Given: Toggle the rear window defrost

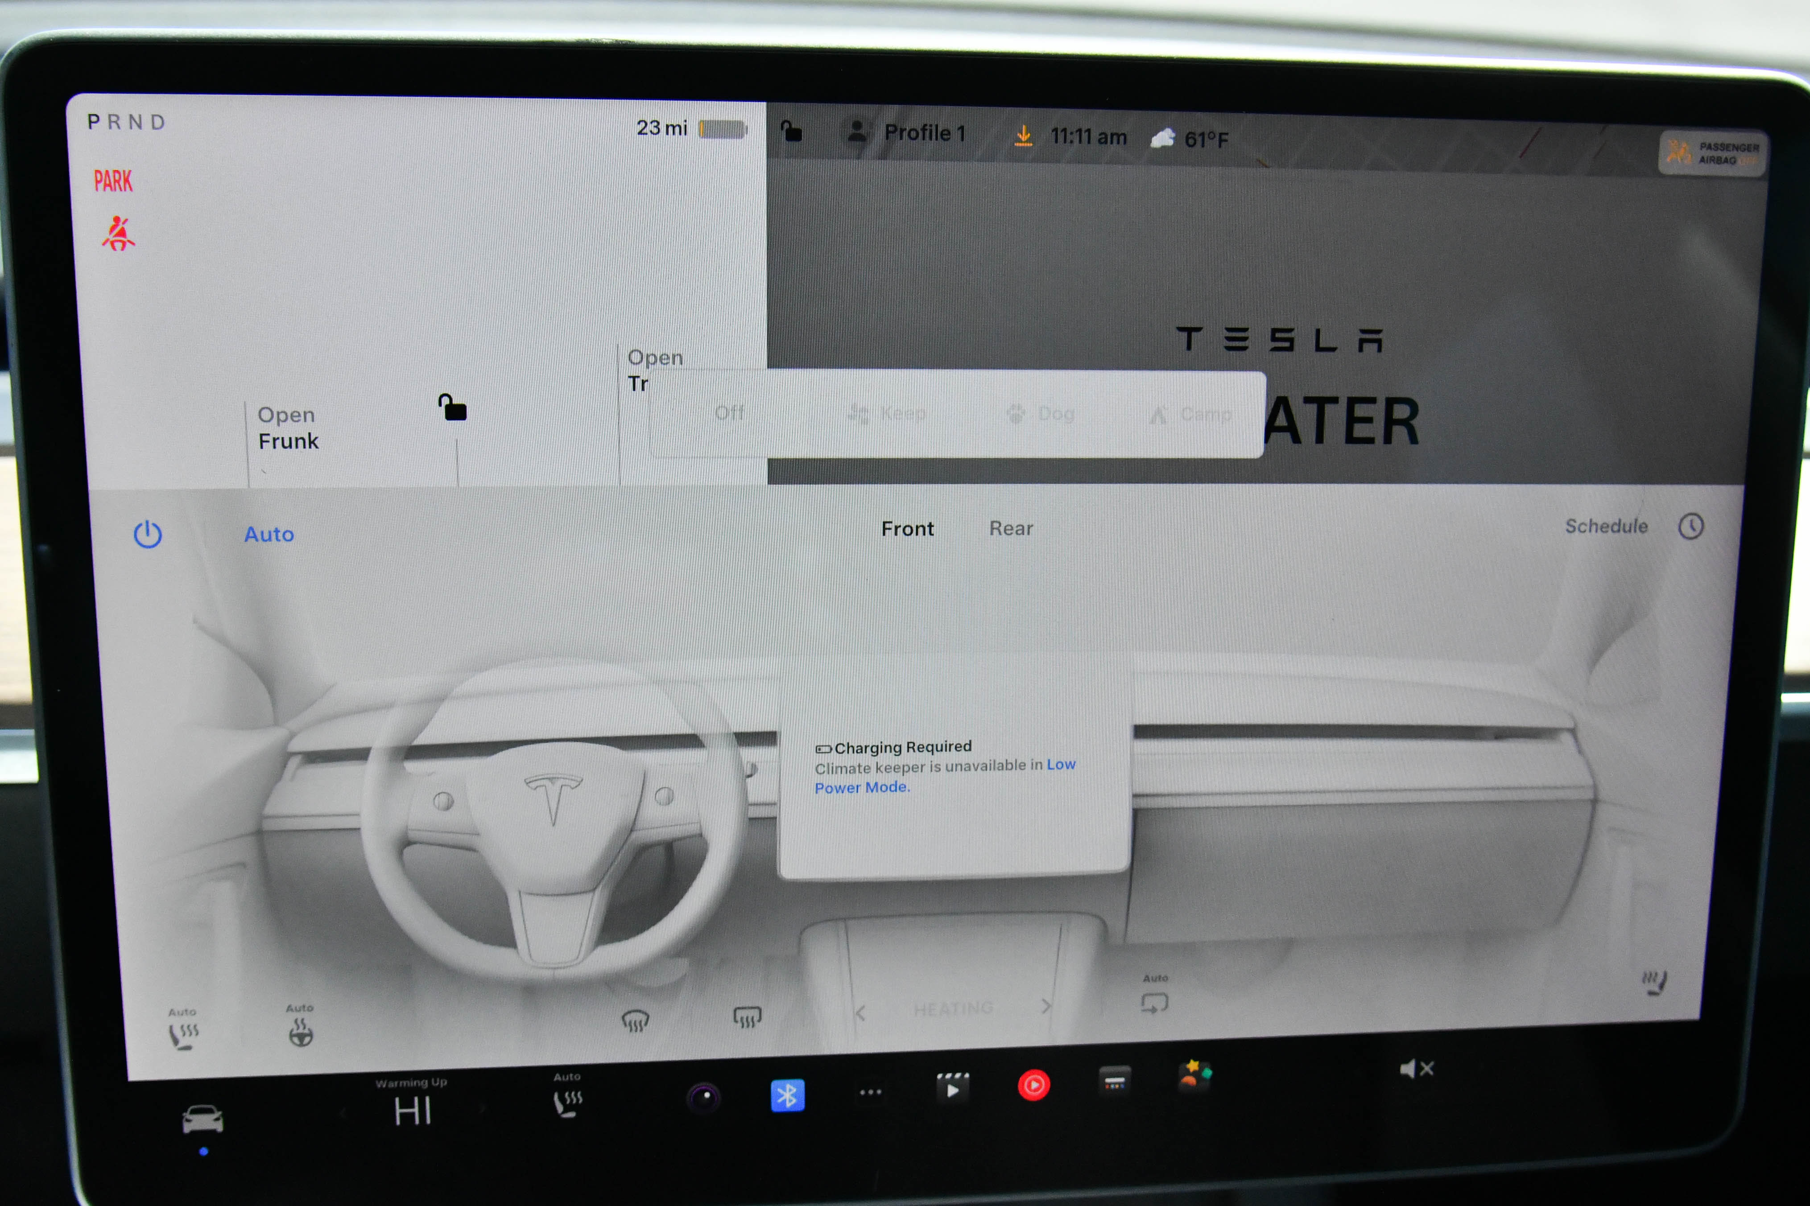Looking at the screenshot, I should [747, 1017].
